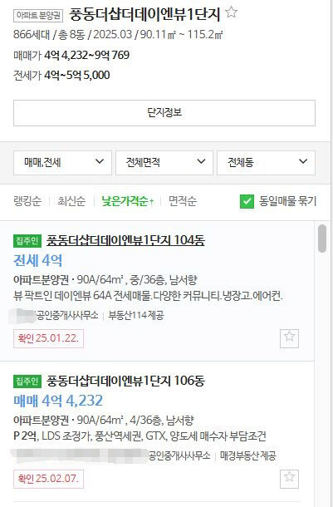
Task: Favorite the complex with the title star icon
Action: coord(231,12)
